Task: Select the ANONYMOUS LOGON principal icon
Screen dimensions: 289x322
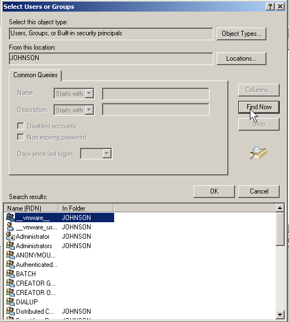Action: click(x=10, y=255)
